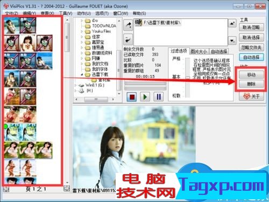Viewport: 269px width, 202px height.
Task: Click the 严格-松散 similarity slider
Action: coord(188,78)
